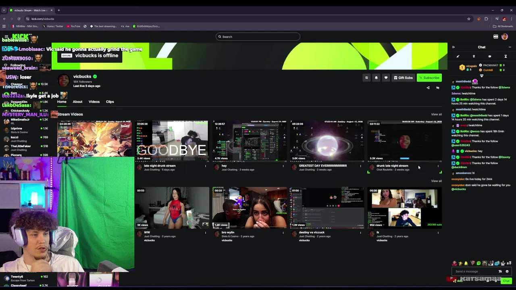This screenshot has width=516, height=290.
Task: Open options menu for bro wylin clip
Action: click(x=283, y=233)
